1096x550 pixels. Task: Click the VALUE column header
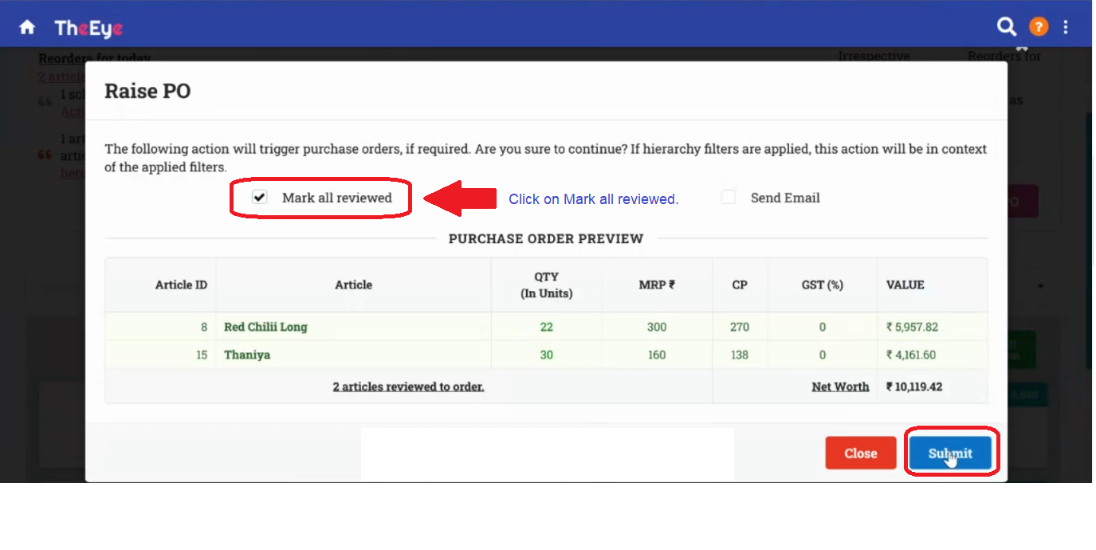tap(905, 285)
